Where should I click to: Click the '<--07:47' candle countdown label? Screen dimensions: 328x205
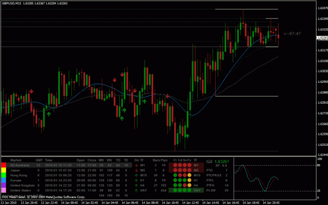(x=292, y=34)
